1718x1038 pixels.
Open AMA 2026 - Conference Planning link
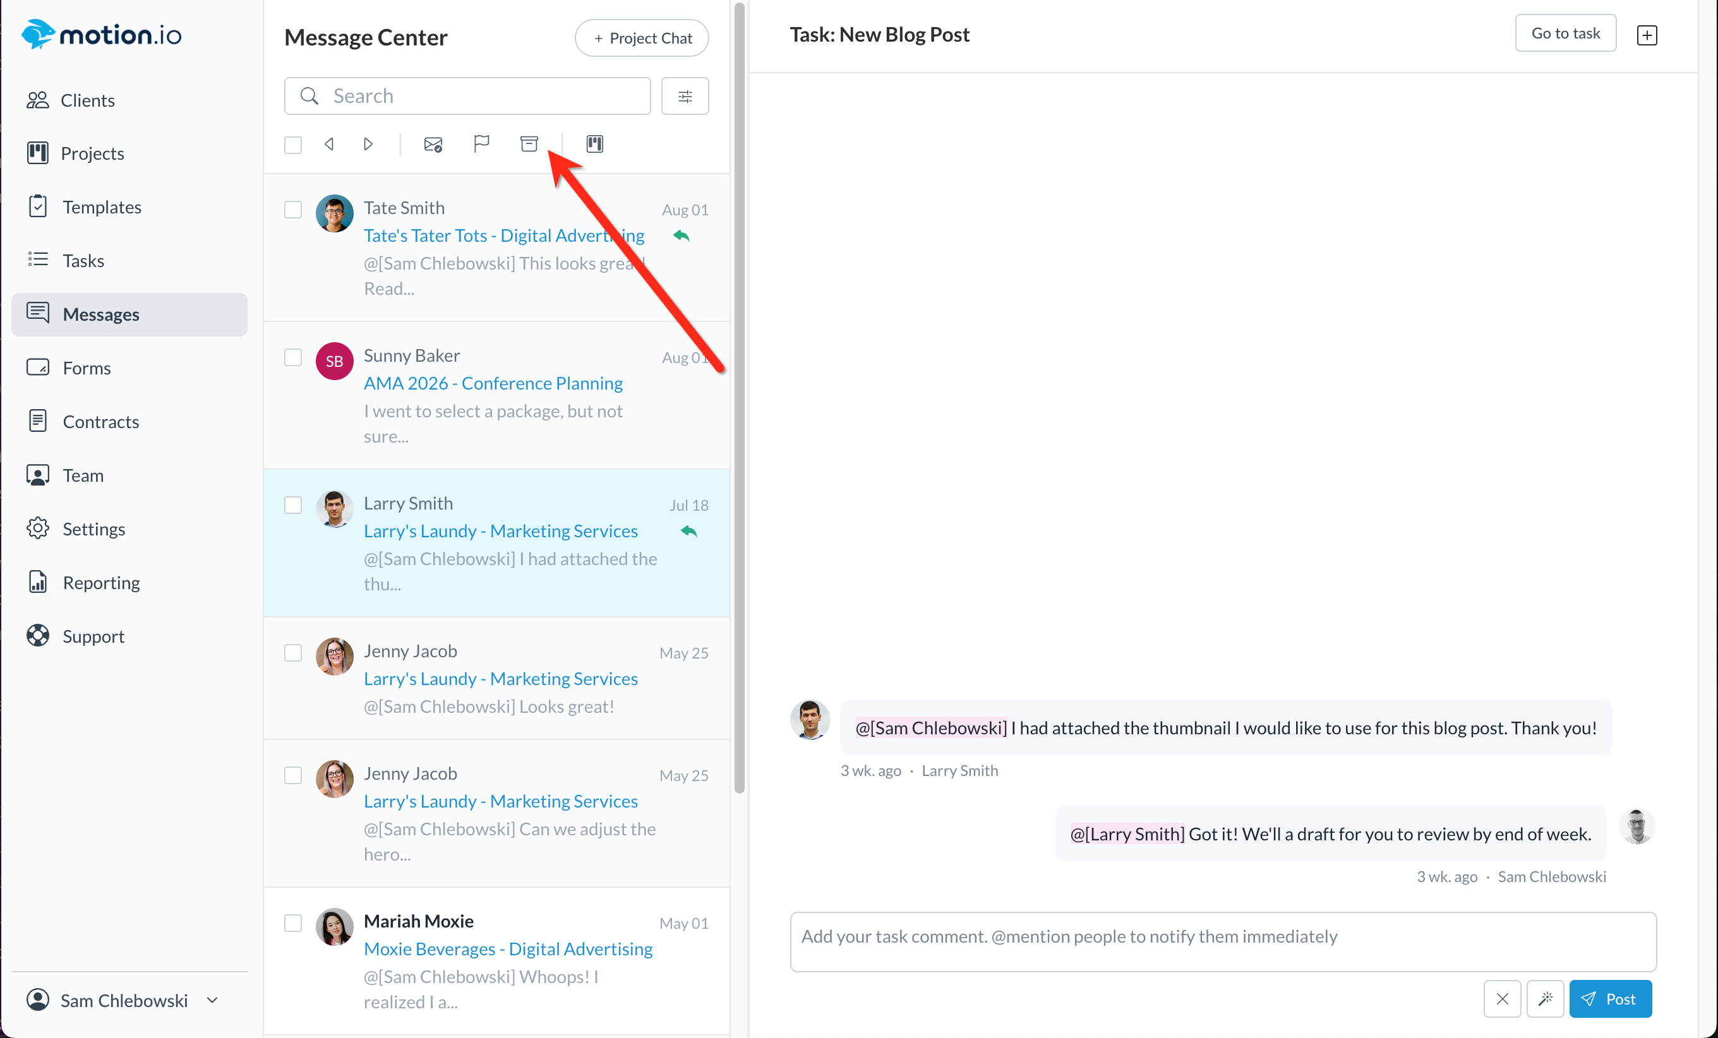click(493, 383)
